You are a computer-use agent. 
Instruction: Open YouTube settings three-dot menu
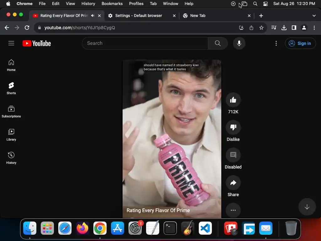[276, 43]
